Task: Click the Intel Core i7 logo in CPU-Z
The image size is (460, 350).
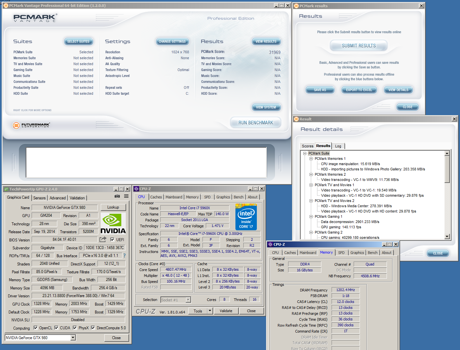Action: click(x=246, y=217)
